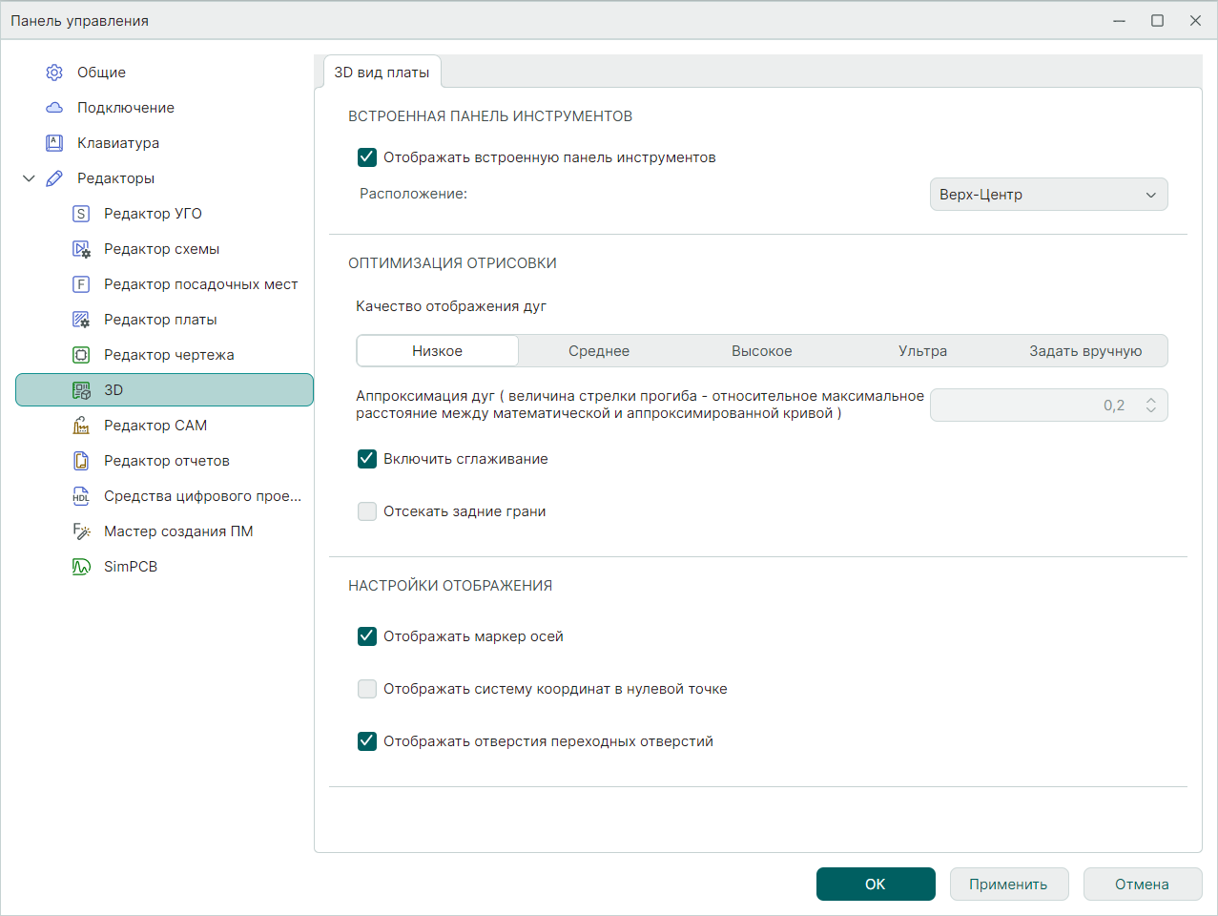Click the Отмена button
The image size is (1218, 916).
tap(1142, 885)
